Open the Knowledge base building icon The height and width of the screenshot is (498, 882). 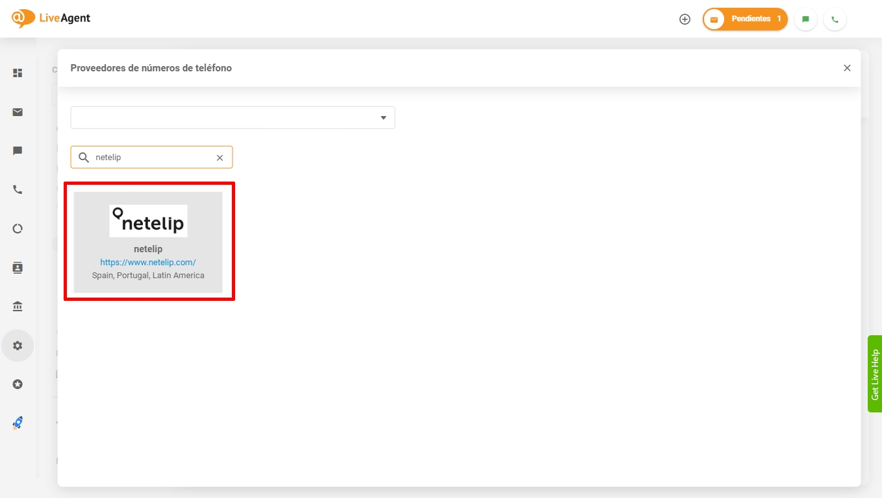(x=18, y=307)
